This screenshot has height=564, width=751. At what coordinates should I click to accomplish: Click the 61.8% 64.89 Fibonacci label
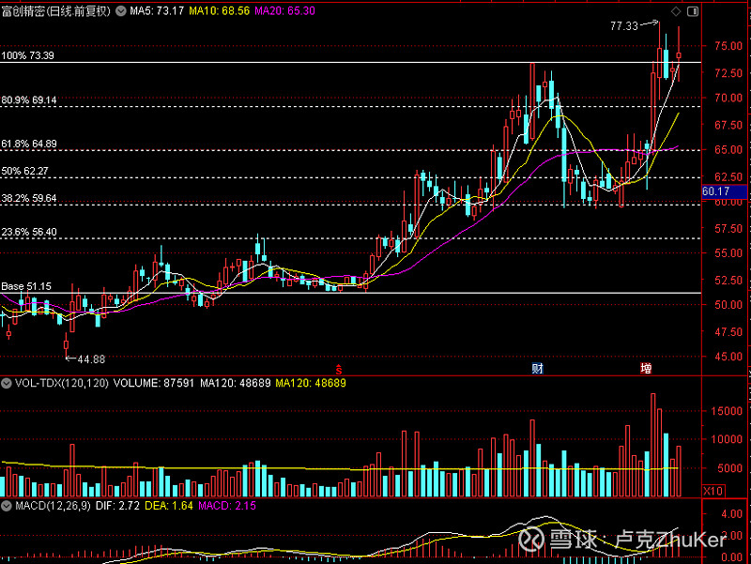pos(29,144)
